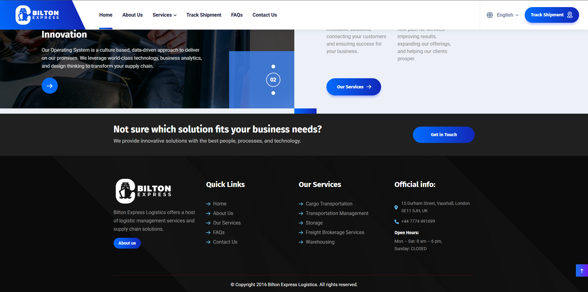Viewport: 588px width, 292px height.
Task: Open Contact Us in the top navigation
Action: [265, 15]
